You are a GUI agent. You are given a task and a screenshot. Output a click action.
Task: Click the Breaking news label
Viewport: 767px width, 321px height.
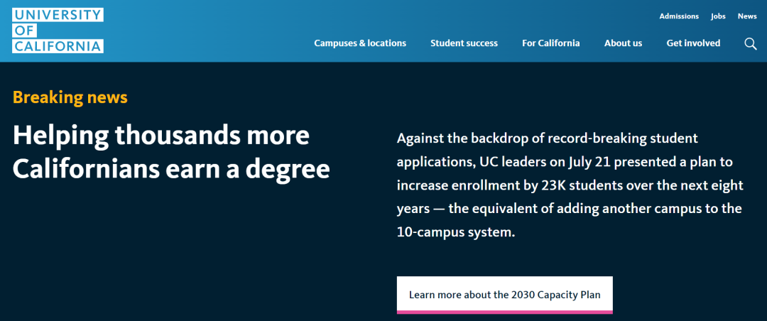coord(70,97)
